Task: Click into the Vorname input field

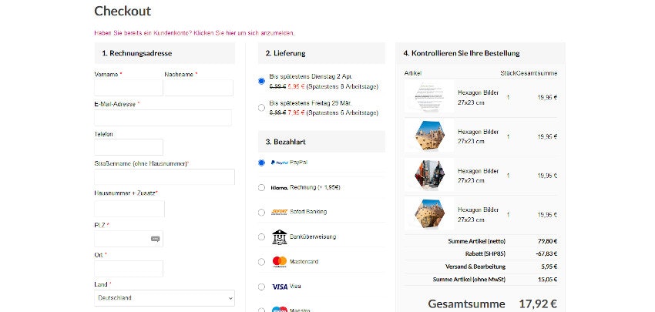Action: 128,88
